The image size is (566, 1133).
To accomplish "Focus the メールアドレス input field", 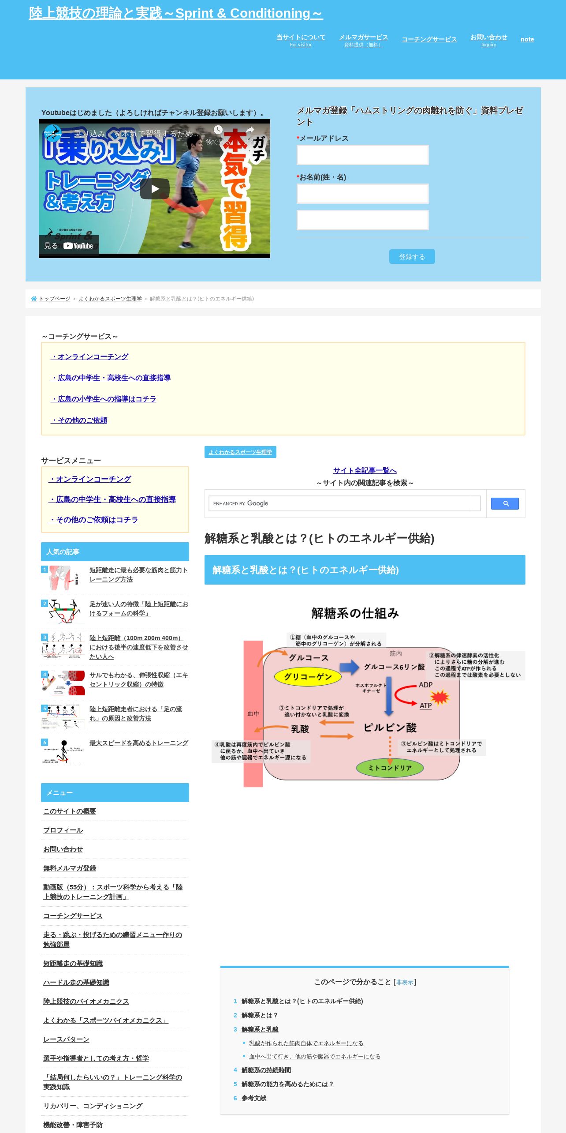I will point(362,155).
